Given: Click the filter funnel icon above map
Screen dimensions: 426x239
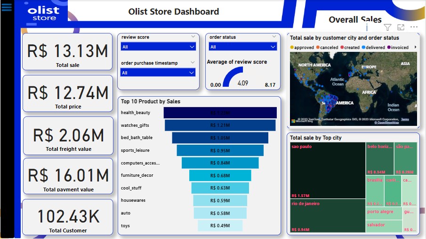Looking at the screenshot, I should [387, 28].
